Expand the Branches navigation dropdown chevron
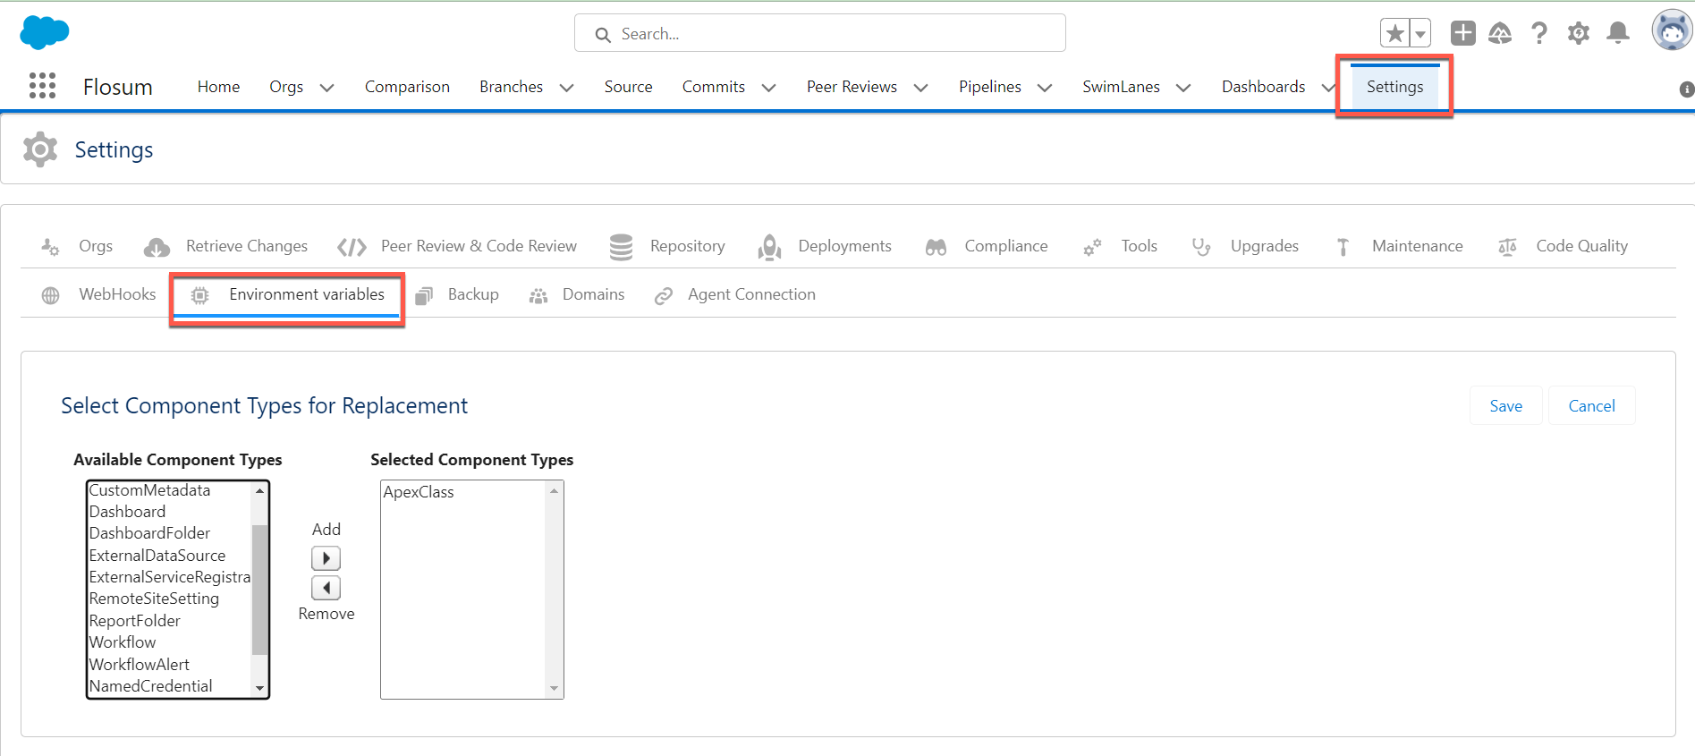 tap(566, 88)
